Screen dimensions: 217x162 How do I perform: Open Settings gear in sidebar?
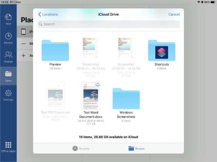pos(8,93)
